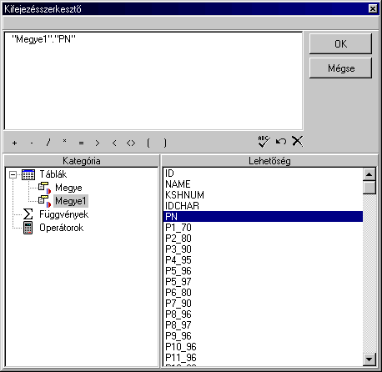Screen dimensions: 382x372
Task: Click the check expression ABC icon
Action: pos(264,142)
